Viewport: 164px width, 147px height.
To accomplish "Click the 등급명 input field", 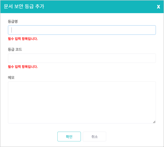I will [82, 30].
